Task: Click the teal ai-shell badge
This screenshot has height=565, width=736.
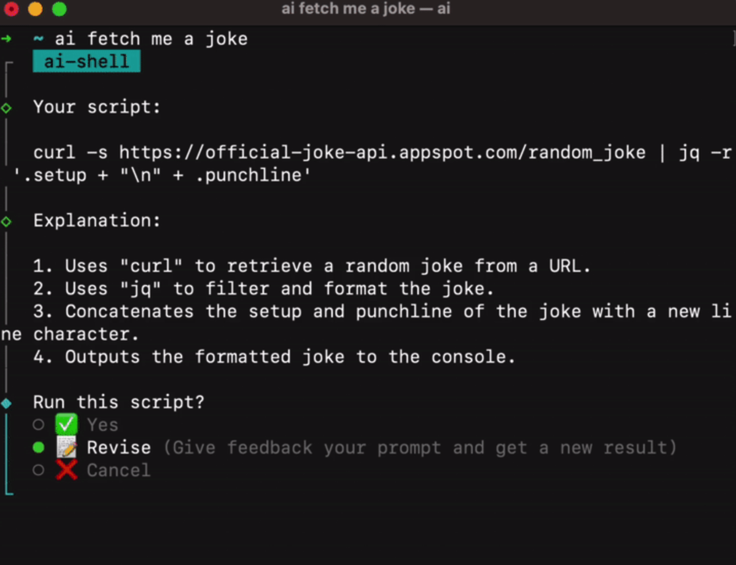Action: pos(86,62)
